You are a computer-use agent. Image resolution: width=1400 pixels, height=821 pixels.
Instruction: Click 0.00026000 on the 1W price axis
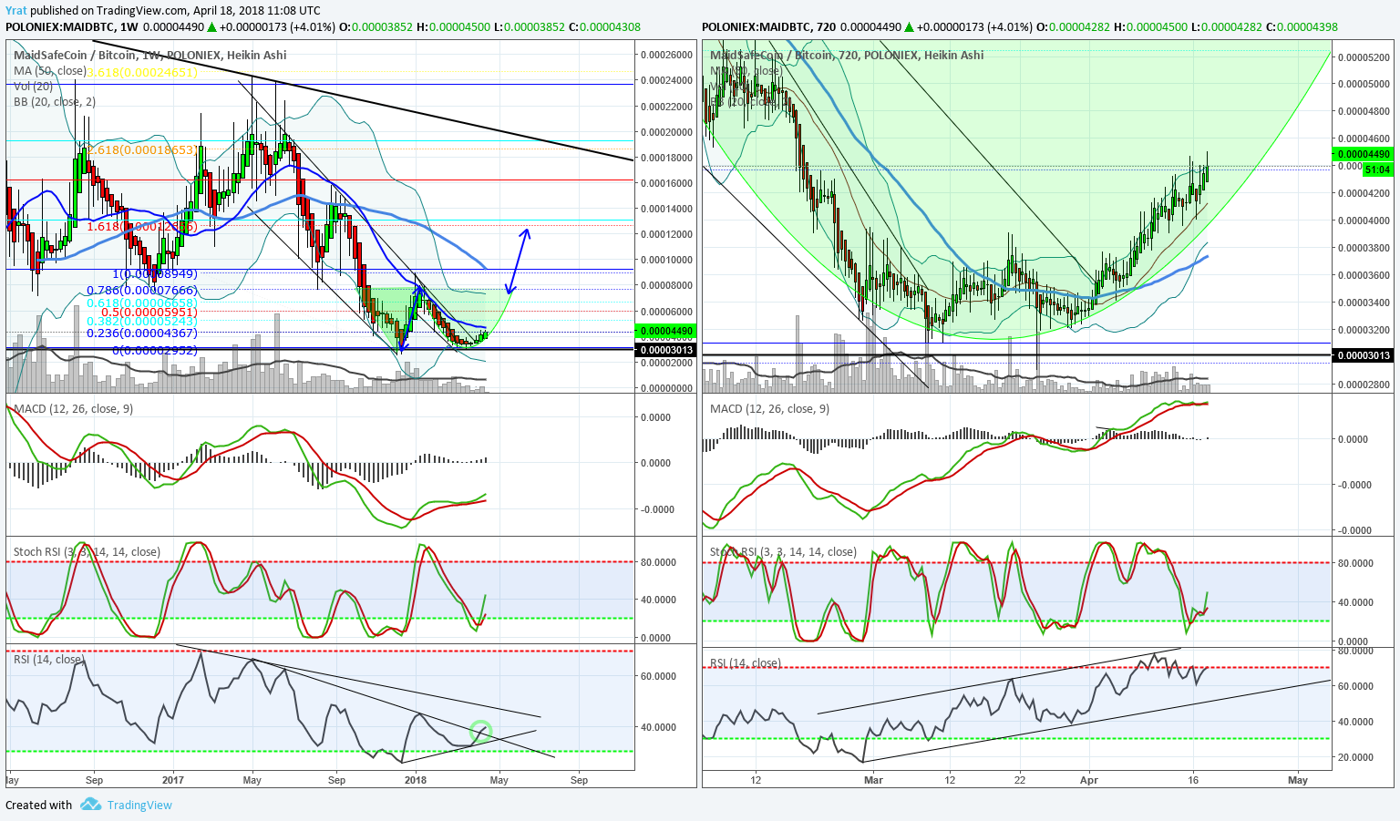tap(666, 55)
